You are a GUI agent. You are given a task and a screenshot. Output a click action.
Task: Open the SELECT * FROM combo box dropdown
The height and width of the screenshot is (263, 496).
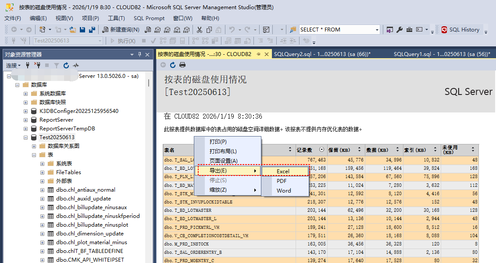coord(377,30)
